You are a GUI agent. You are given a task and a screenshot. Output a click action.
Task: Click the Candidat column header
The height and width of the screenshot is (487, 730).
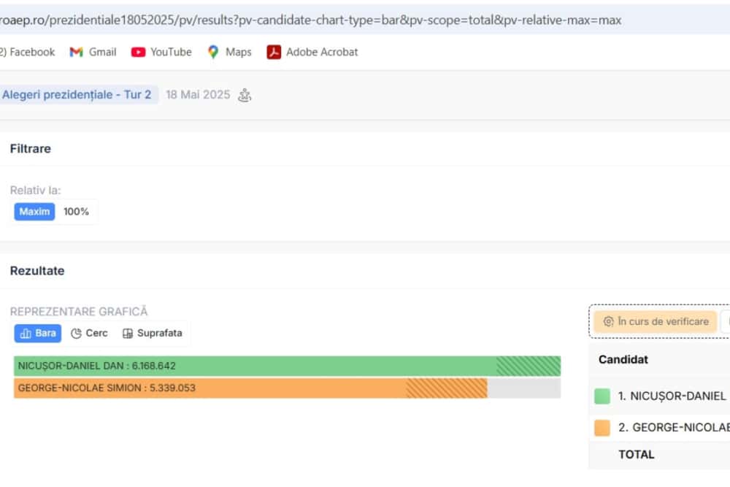[623, 359]
